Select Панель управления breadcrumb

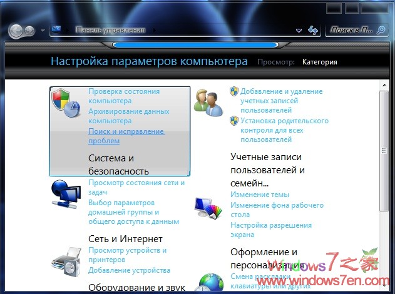(111, 30)
